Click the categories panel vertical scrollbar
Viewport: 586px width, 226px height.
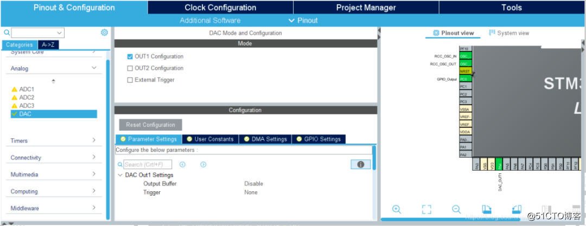(108, 140)
